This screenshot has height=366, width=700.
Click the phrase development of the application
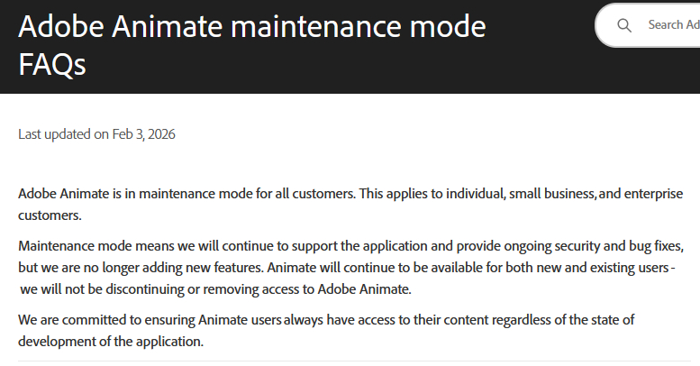pos(111,342)
